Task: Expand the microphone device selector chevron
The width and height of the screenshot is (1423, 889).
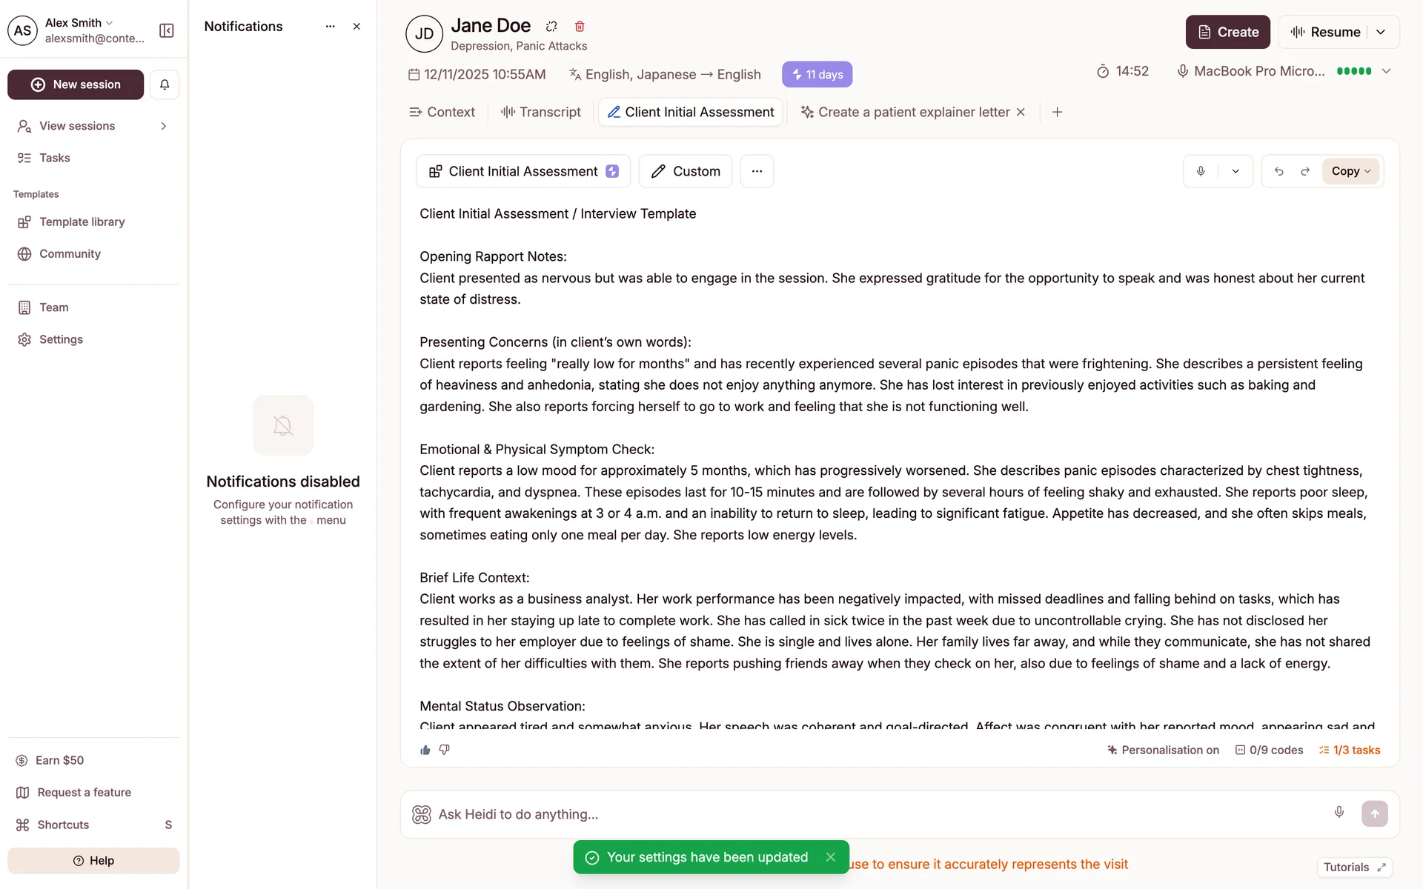Action: tap(1387, 71)
